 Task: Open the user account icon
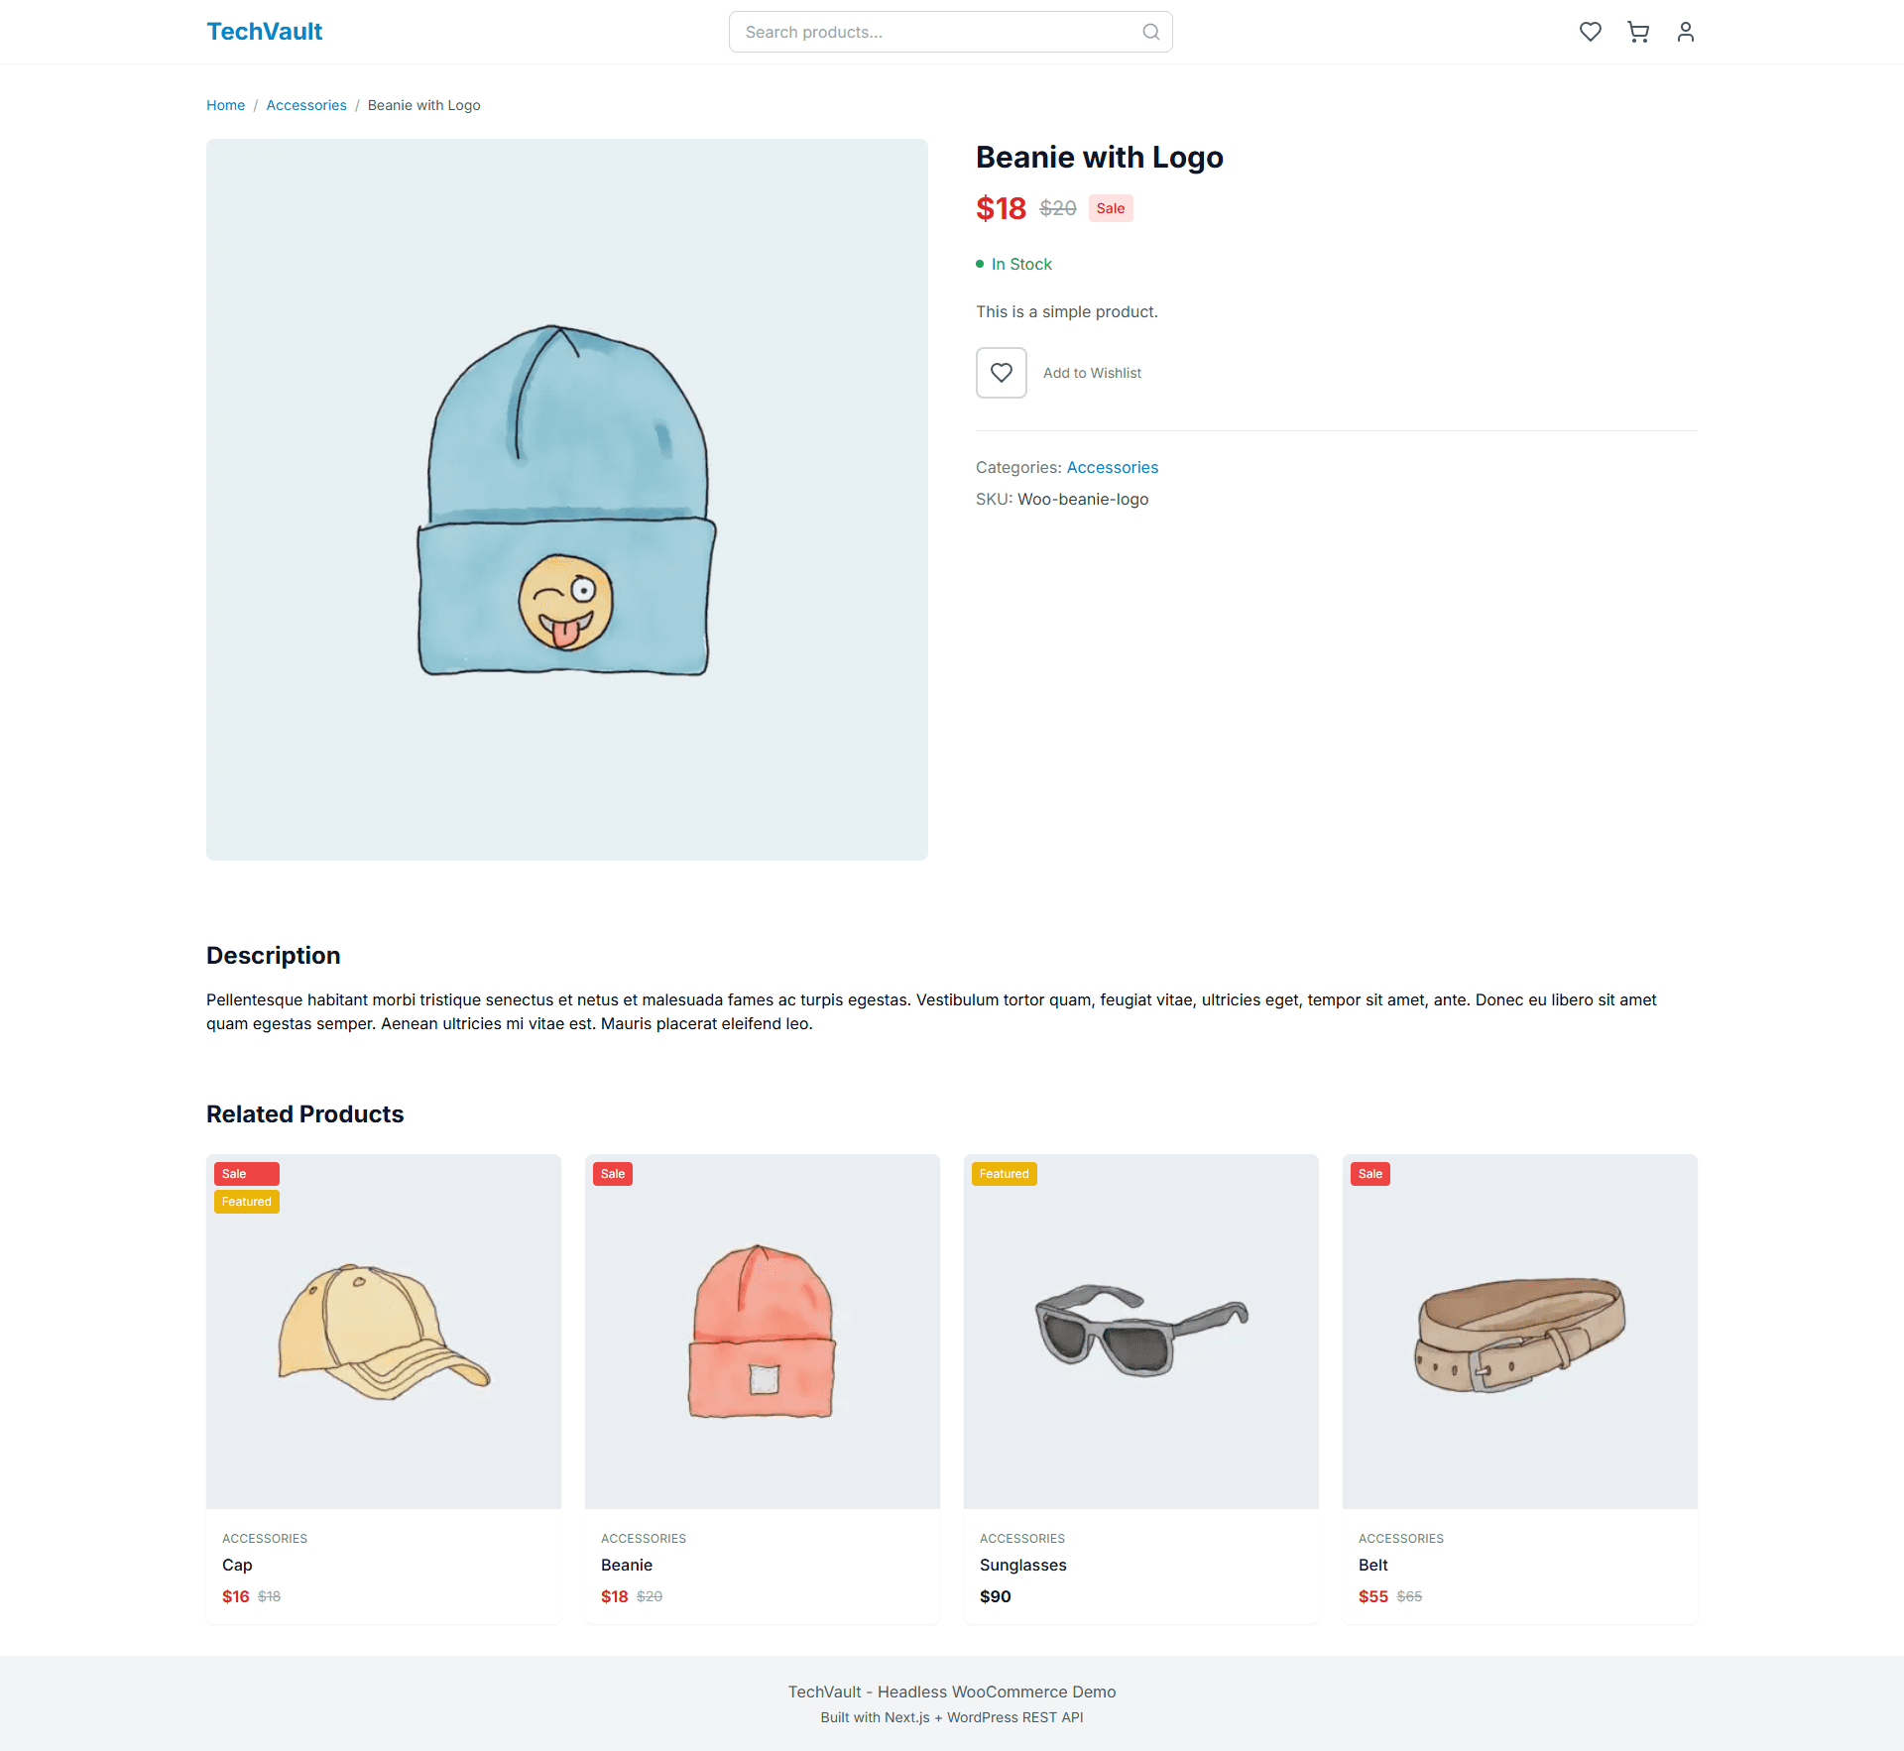1686,32
